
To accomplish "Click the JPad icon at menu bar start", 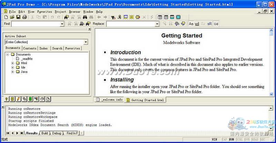I will coord(6,11).
